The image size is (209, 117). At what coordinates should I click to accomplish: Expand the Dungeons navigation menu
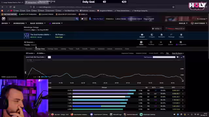coord(20,23)
